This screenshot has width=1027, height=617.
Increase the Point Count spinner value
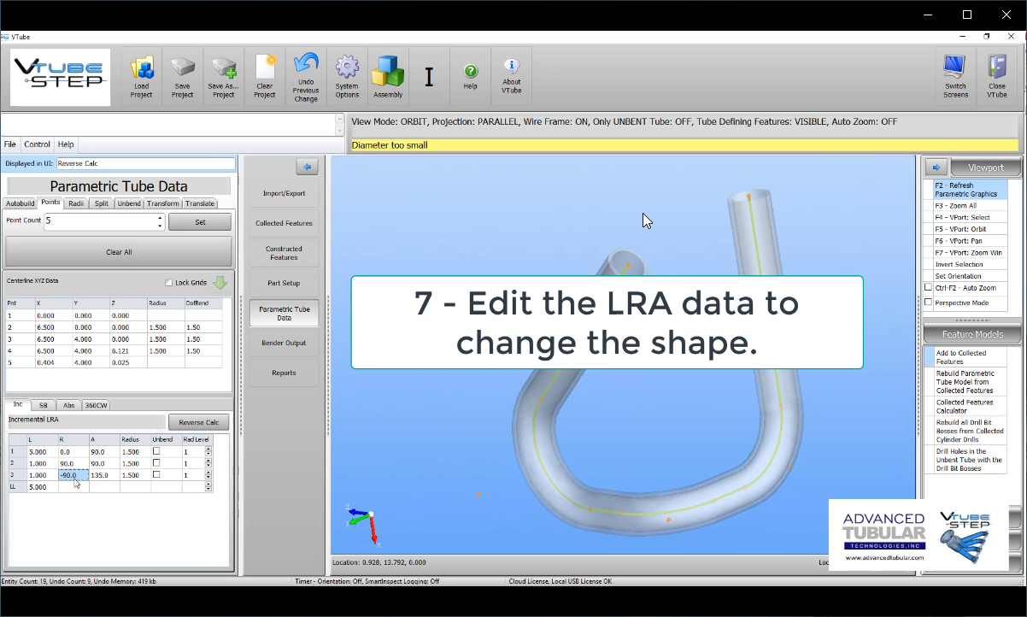(160, 217)
